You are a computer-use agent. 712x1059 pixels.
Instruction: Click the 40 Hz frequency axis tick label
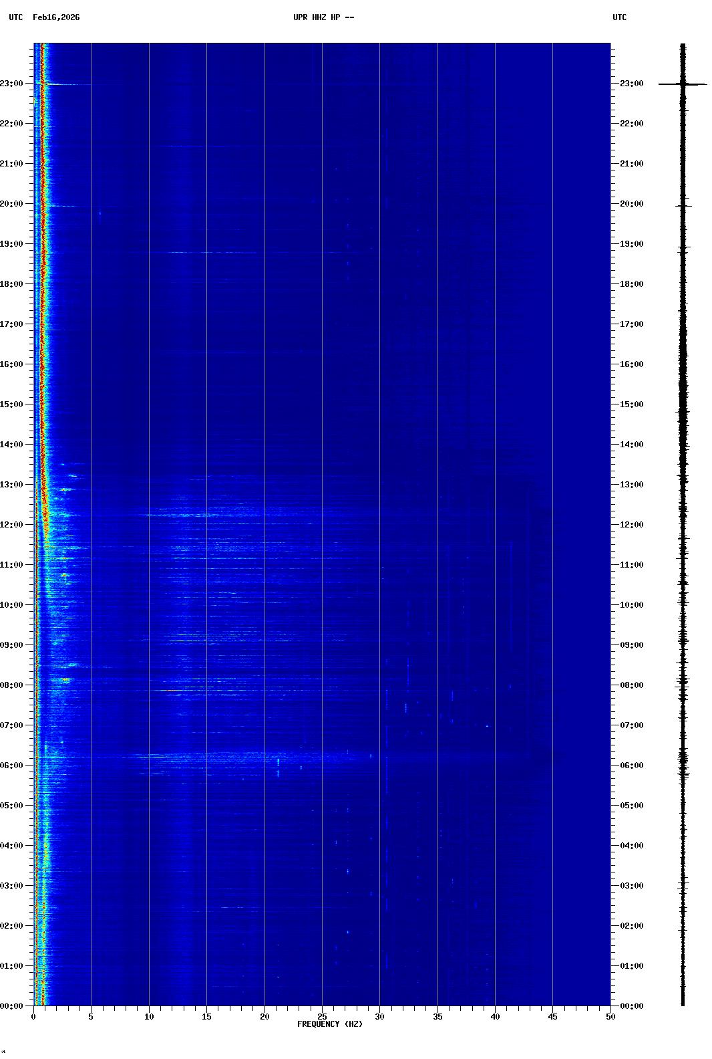tap(495, 1017)
